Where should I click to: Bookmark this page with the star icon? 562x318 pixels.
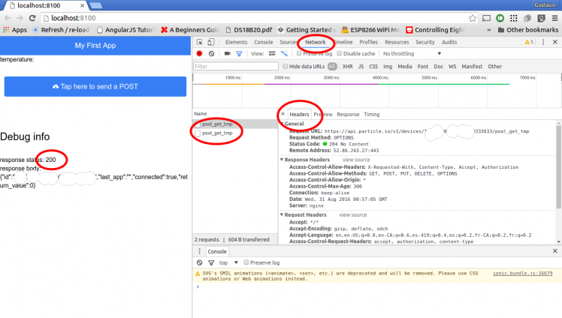pyautogui.click(x=473, y=18)
